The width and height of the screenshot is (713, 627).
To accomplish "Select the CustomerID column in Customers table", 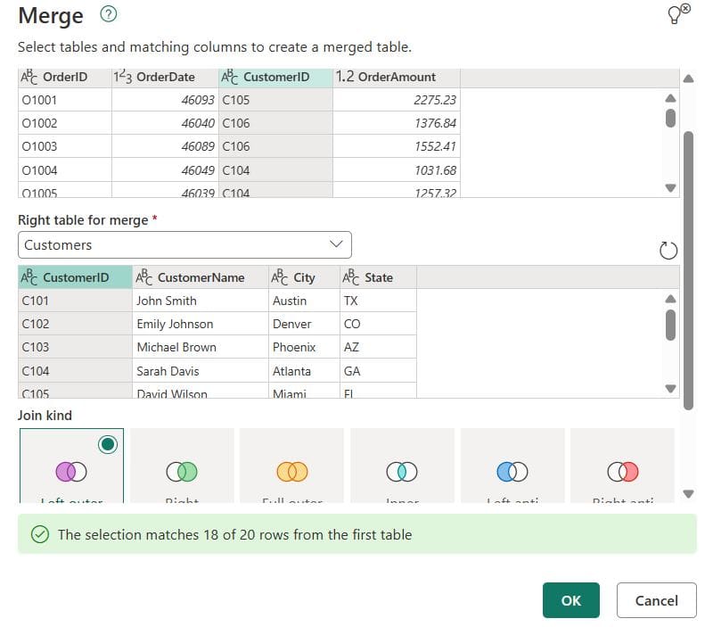I will click(x=75, y=277).
